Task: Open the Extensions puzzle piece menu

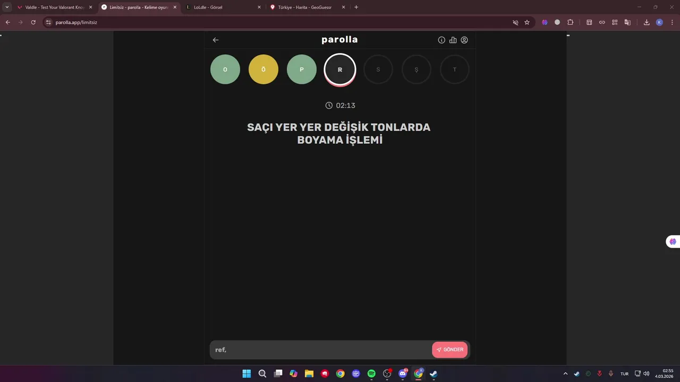Action: point(571,22)
